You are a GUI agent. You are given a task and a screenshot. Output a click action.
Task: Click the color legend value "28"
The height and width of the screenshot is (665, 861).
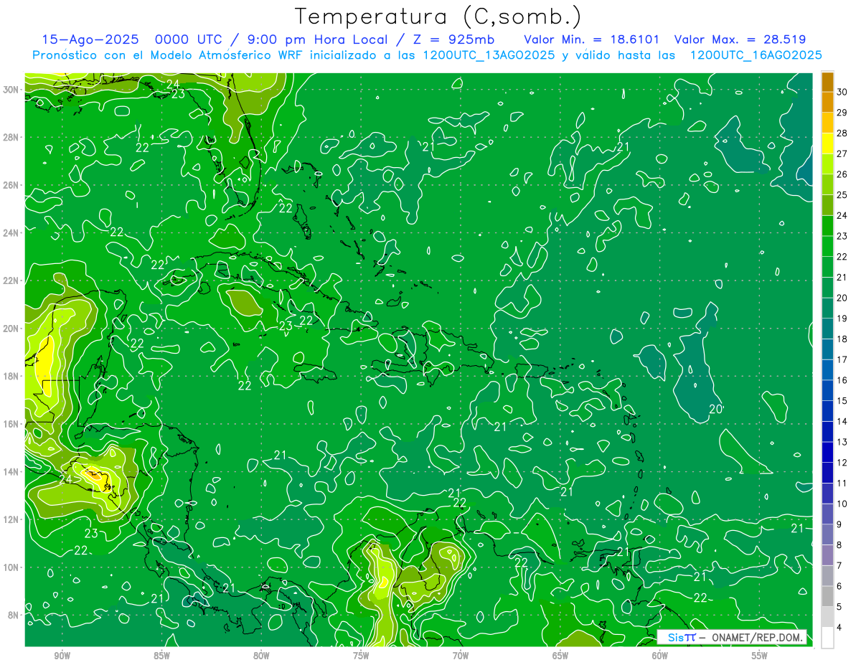(x=842, y=133)
